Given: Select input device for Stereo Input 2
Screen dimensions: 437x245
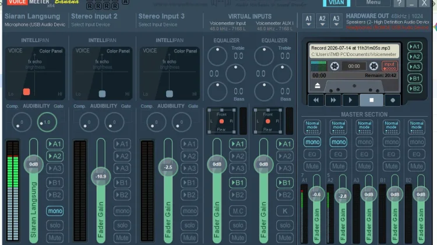Looking at the screenshot, I should 90,24.
